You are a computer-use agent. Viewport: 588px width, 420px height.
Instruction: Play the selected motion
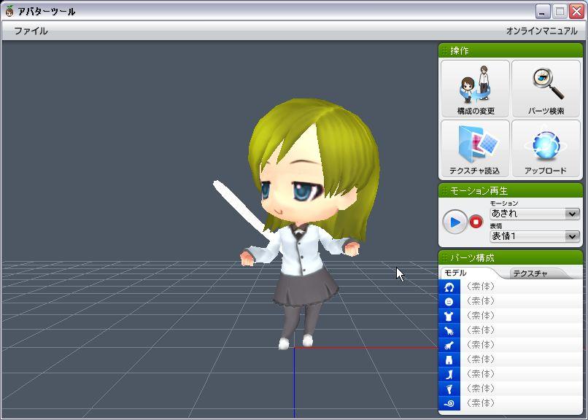455,222
